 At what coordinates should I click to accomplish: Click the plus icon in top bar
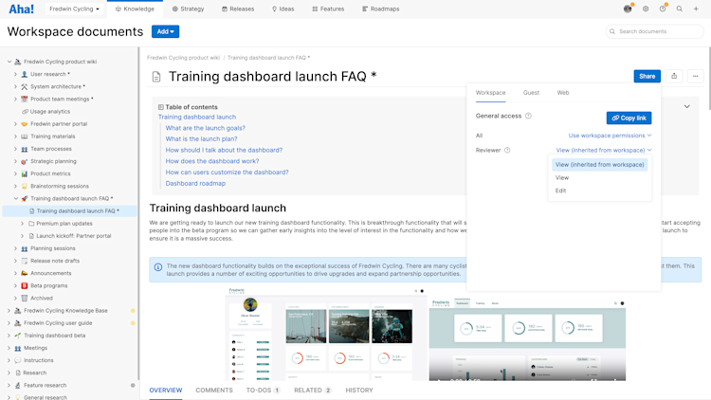click(x=696, y=9)
